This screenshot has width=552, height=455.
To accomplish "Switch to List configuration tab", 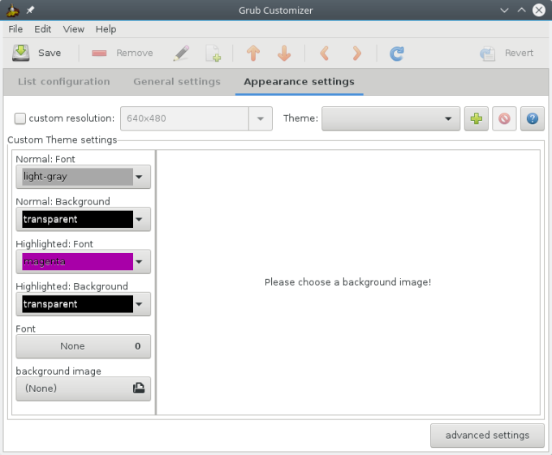I will tap(63, 82).
